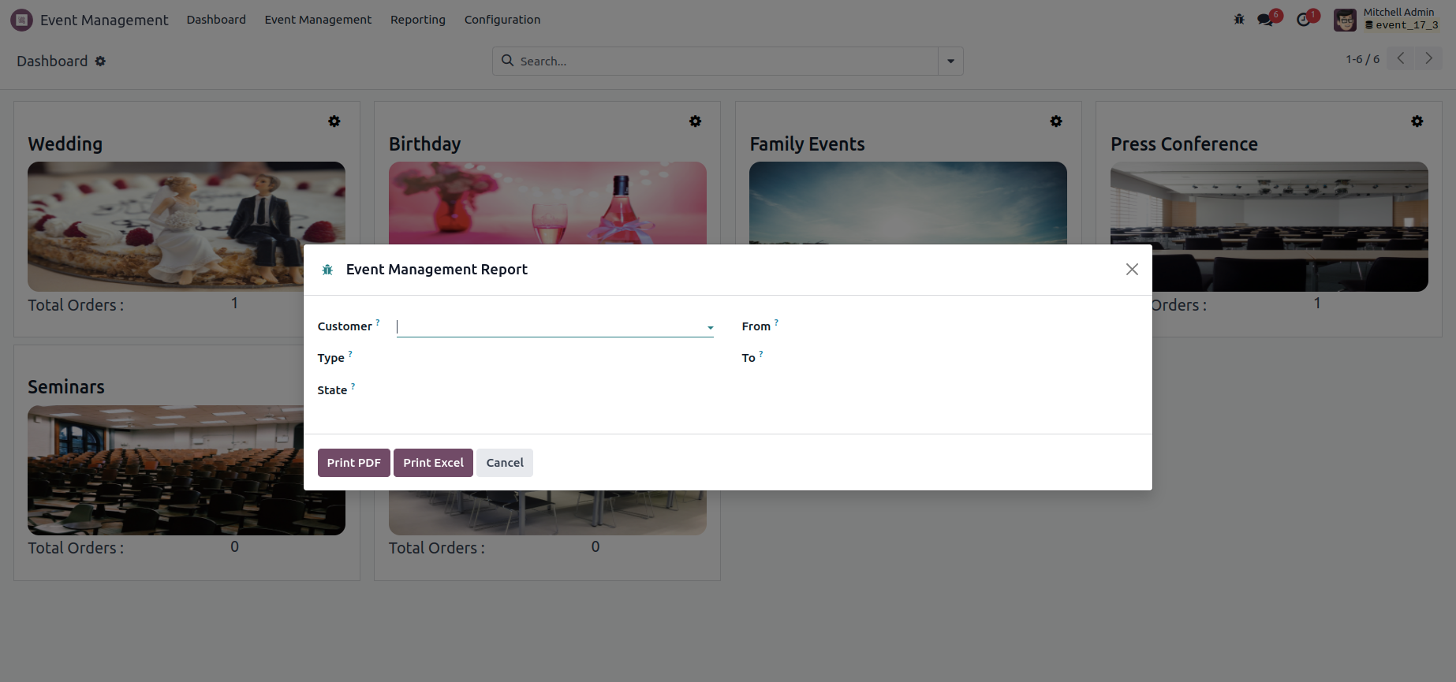Screen dimensions: 1456x682
Task: Open Birthday card settings gear
Action: pyautogui.click(x=695, y=121)
